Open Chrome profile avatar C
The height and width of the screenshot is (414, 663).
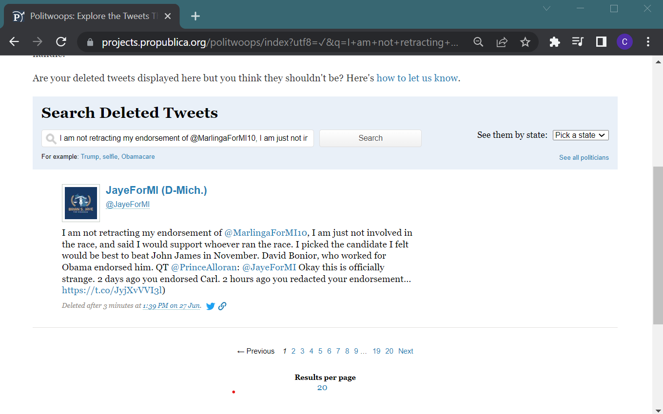click(x=624, y=42)
